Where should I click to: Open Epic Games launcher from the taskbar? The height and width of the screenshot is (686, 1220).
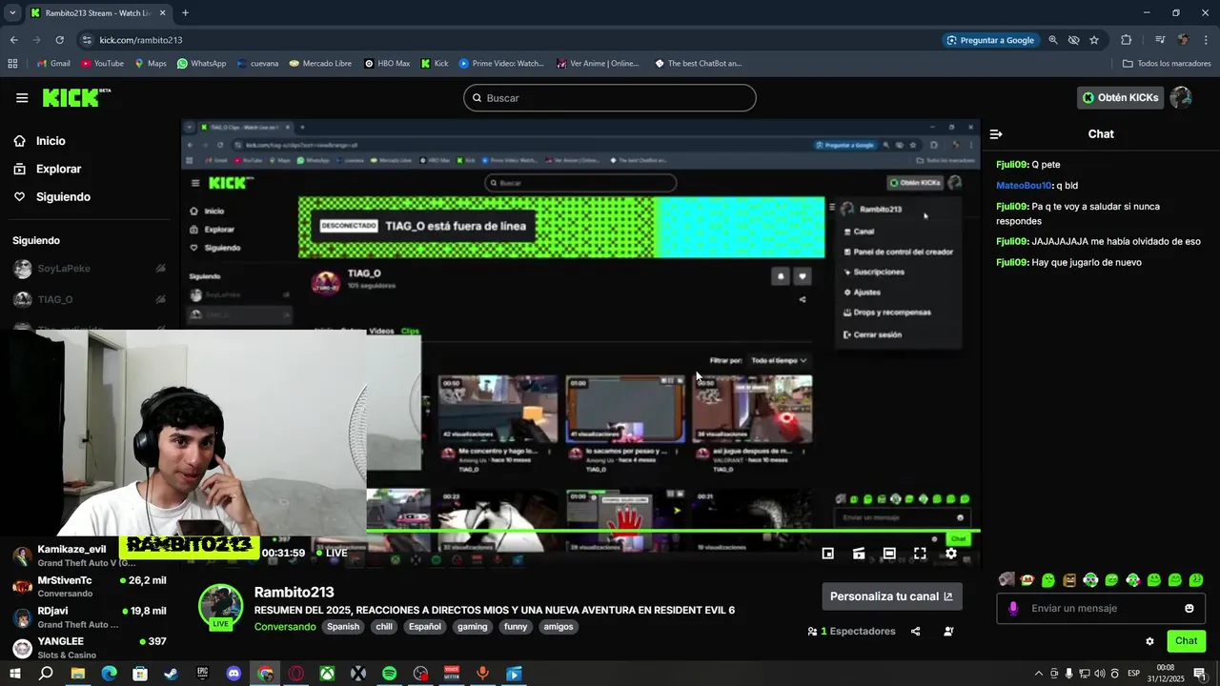pos(202,674)
